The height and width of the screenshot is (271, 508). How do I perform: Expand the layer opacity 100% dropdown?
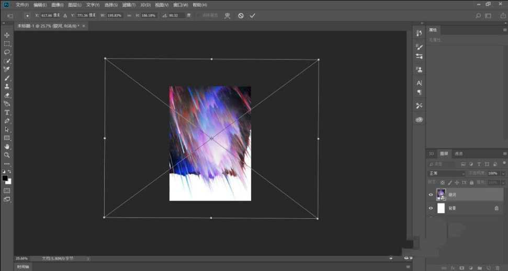503,173
